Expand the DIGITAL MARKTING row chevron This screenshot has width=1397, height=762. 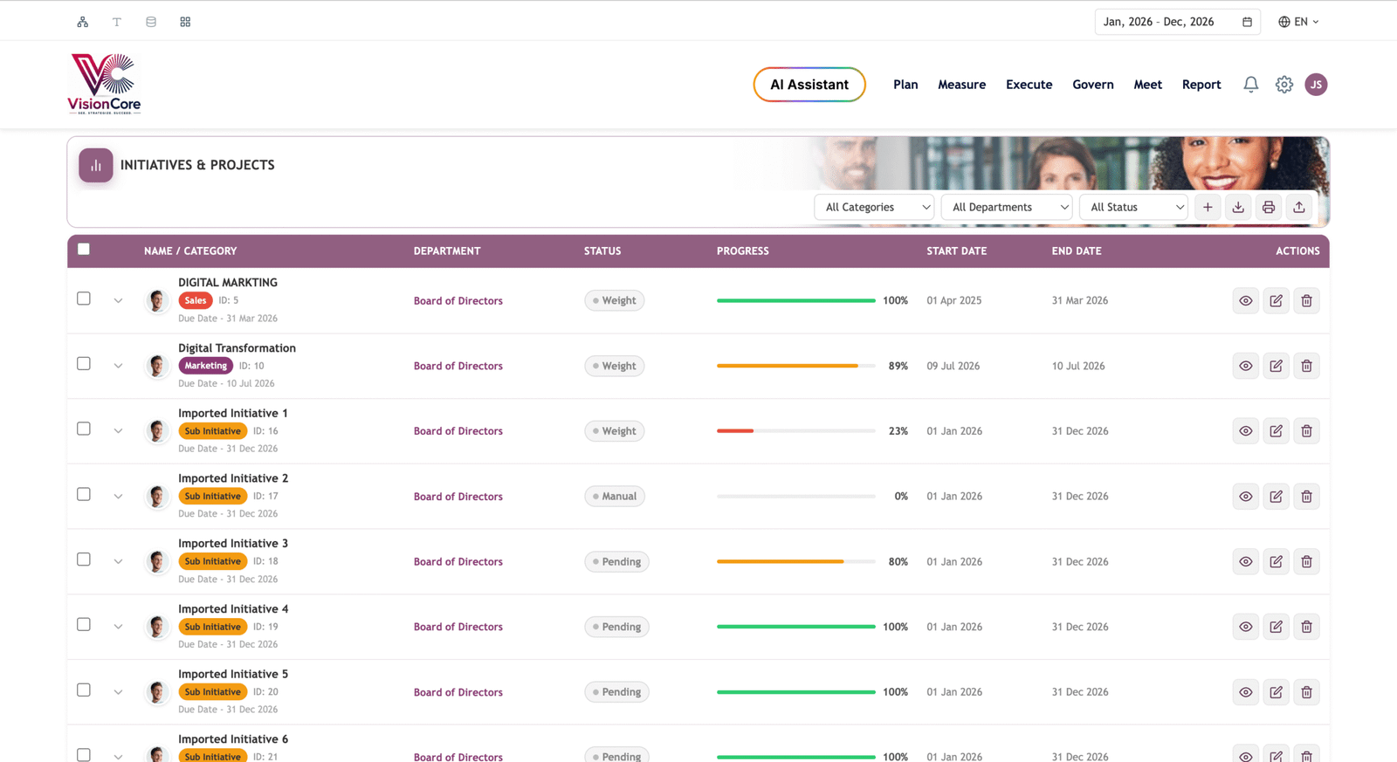[118, 300]
